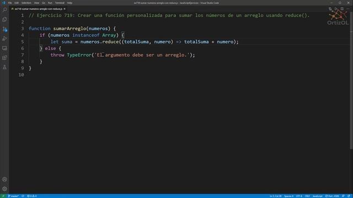Click the Synchronize Changes icon
The height and width of the screenshot is (198, 353).
23,196
